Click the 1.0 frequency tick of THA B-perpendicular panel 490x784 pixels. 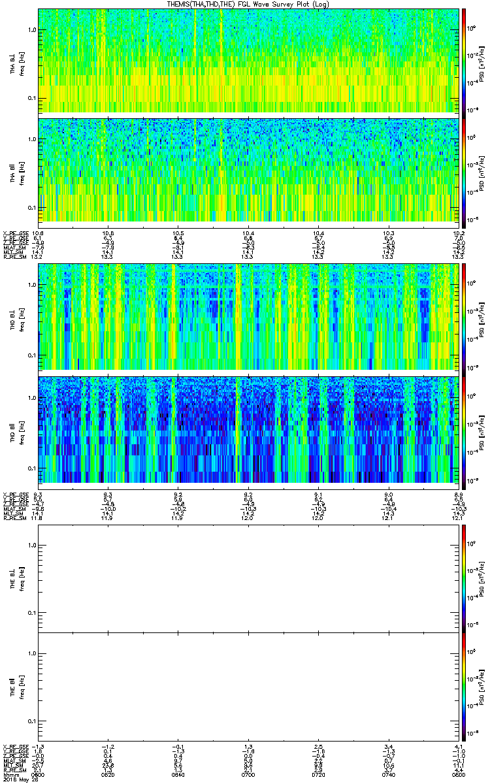tap(32, 30)
